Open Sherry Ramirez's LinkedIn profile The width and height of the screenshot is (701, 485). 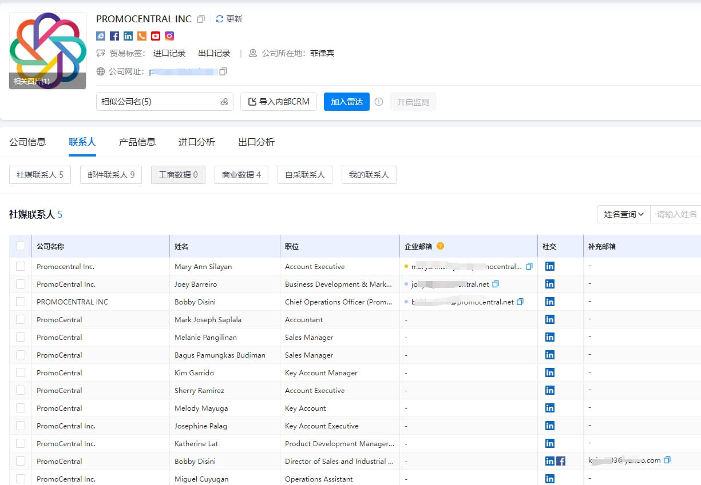[x=550, y=390]
